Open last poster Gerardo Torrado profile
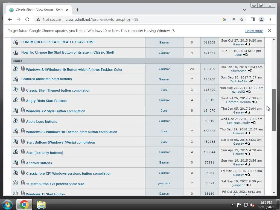 coord(238,102)
